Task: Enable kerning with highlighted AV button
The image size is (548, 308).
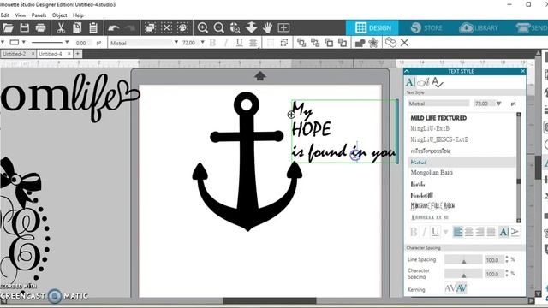Action: pos(462,288)
